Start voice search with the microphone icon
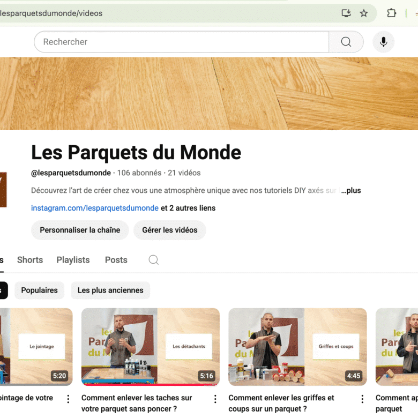The height and width of the screenshot is (418, 418). pos(383,42)
